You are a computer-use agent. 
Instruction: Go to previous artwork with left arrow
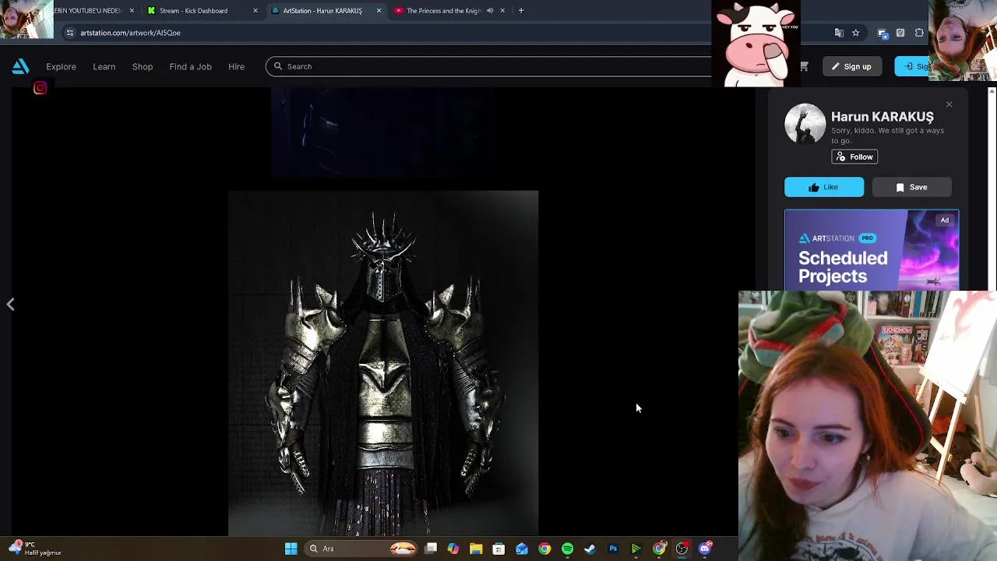coord(10,305)
